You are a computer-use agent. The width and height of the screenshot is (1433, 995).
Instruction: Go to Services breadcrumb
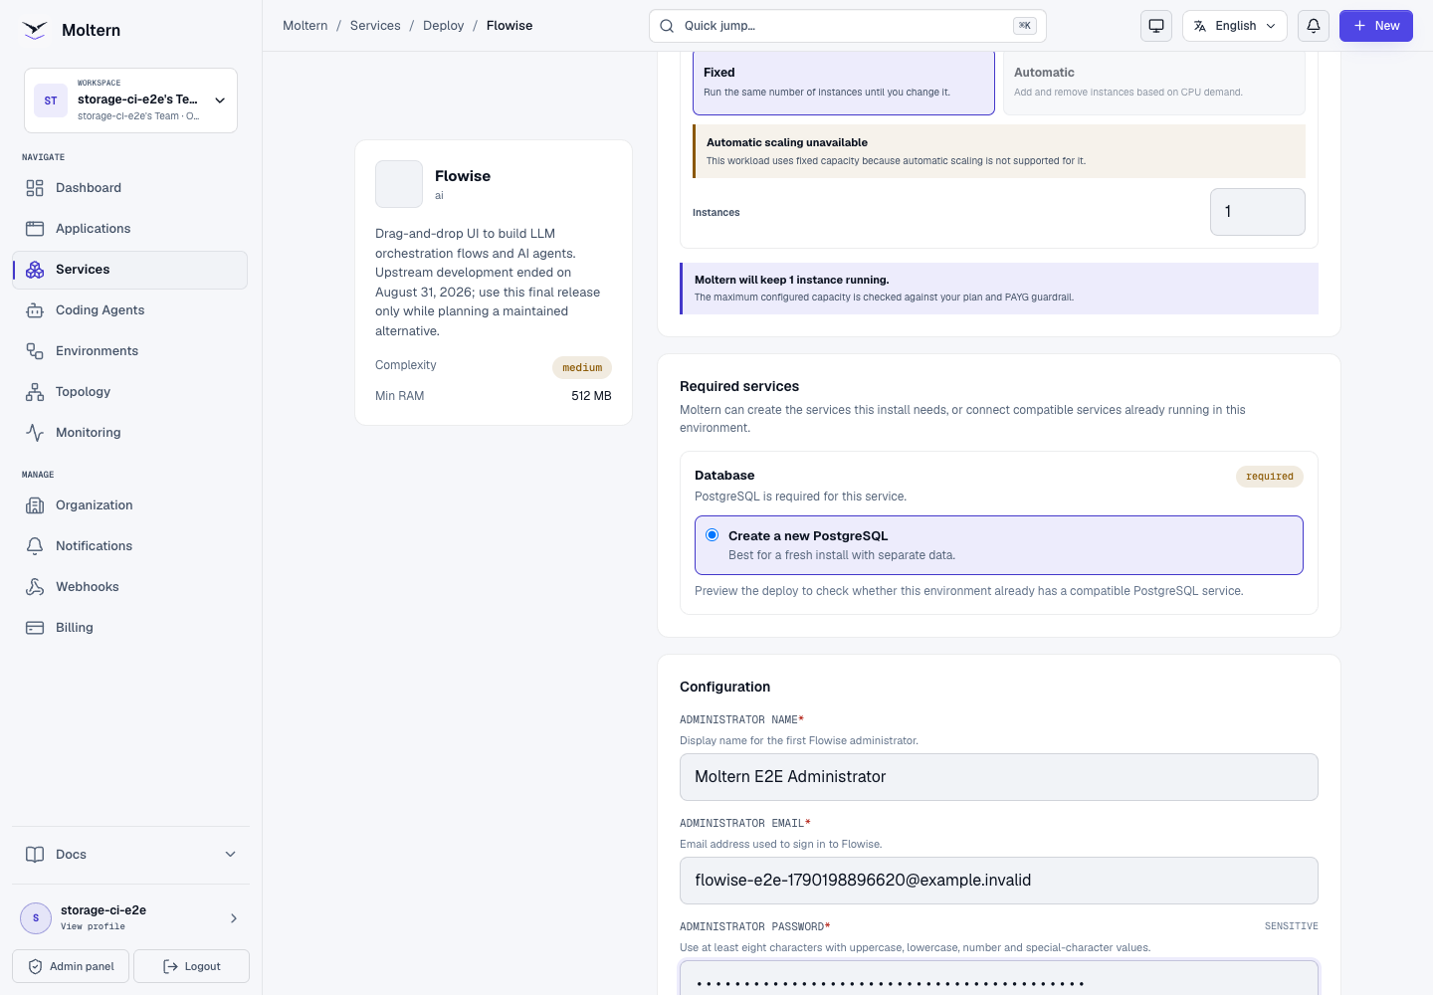pyautogui.click(x=375, y=26)
